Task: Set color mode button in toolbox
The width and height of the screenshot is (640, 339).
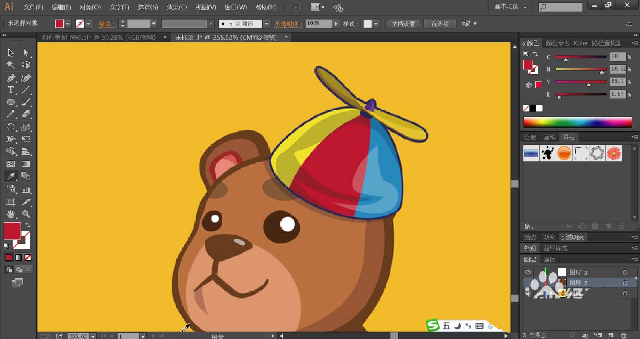Action: [9, 257]
